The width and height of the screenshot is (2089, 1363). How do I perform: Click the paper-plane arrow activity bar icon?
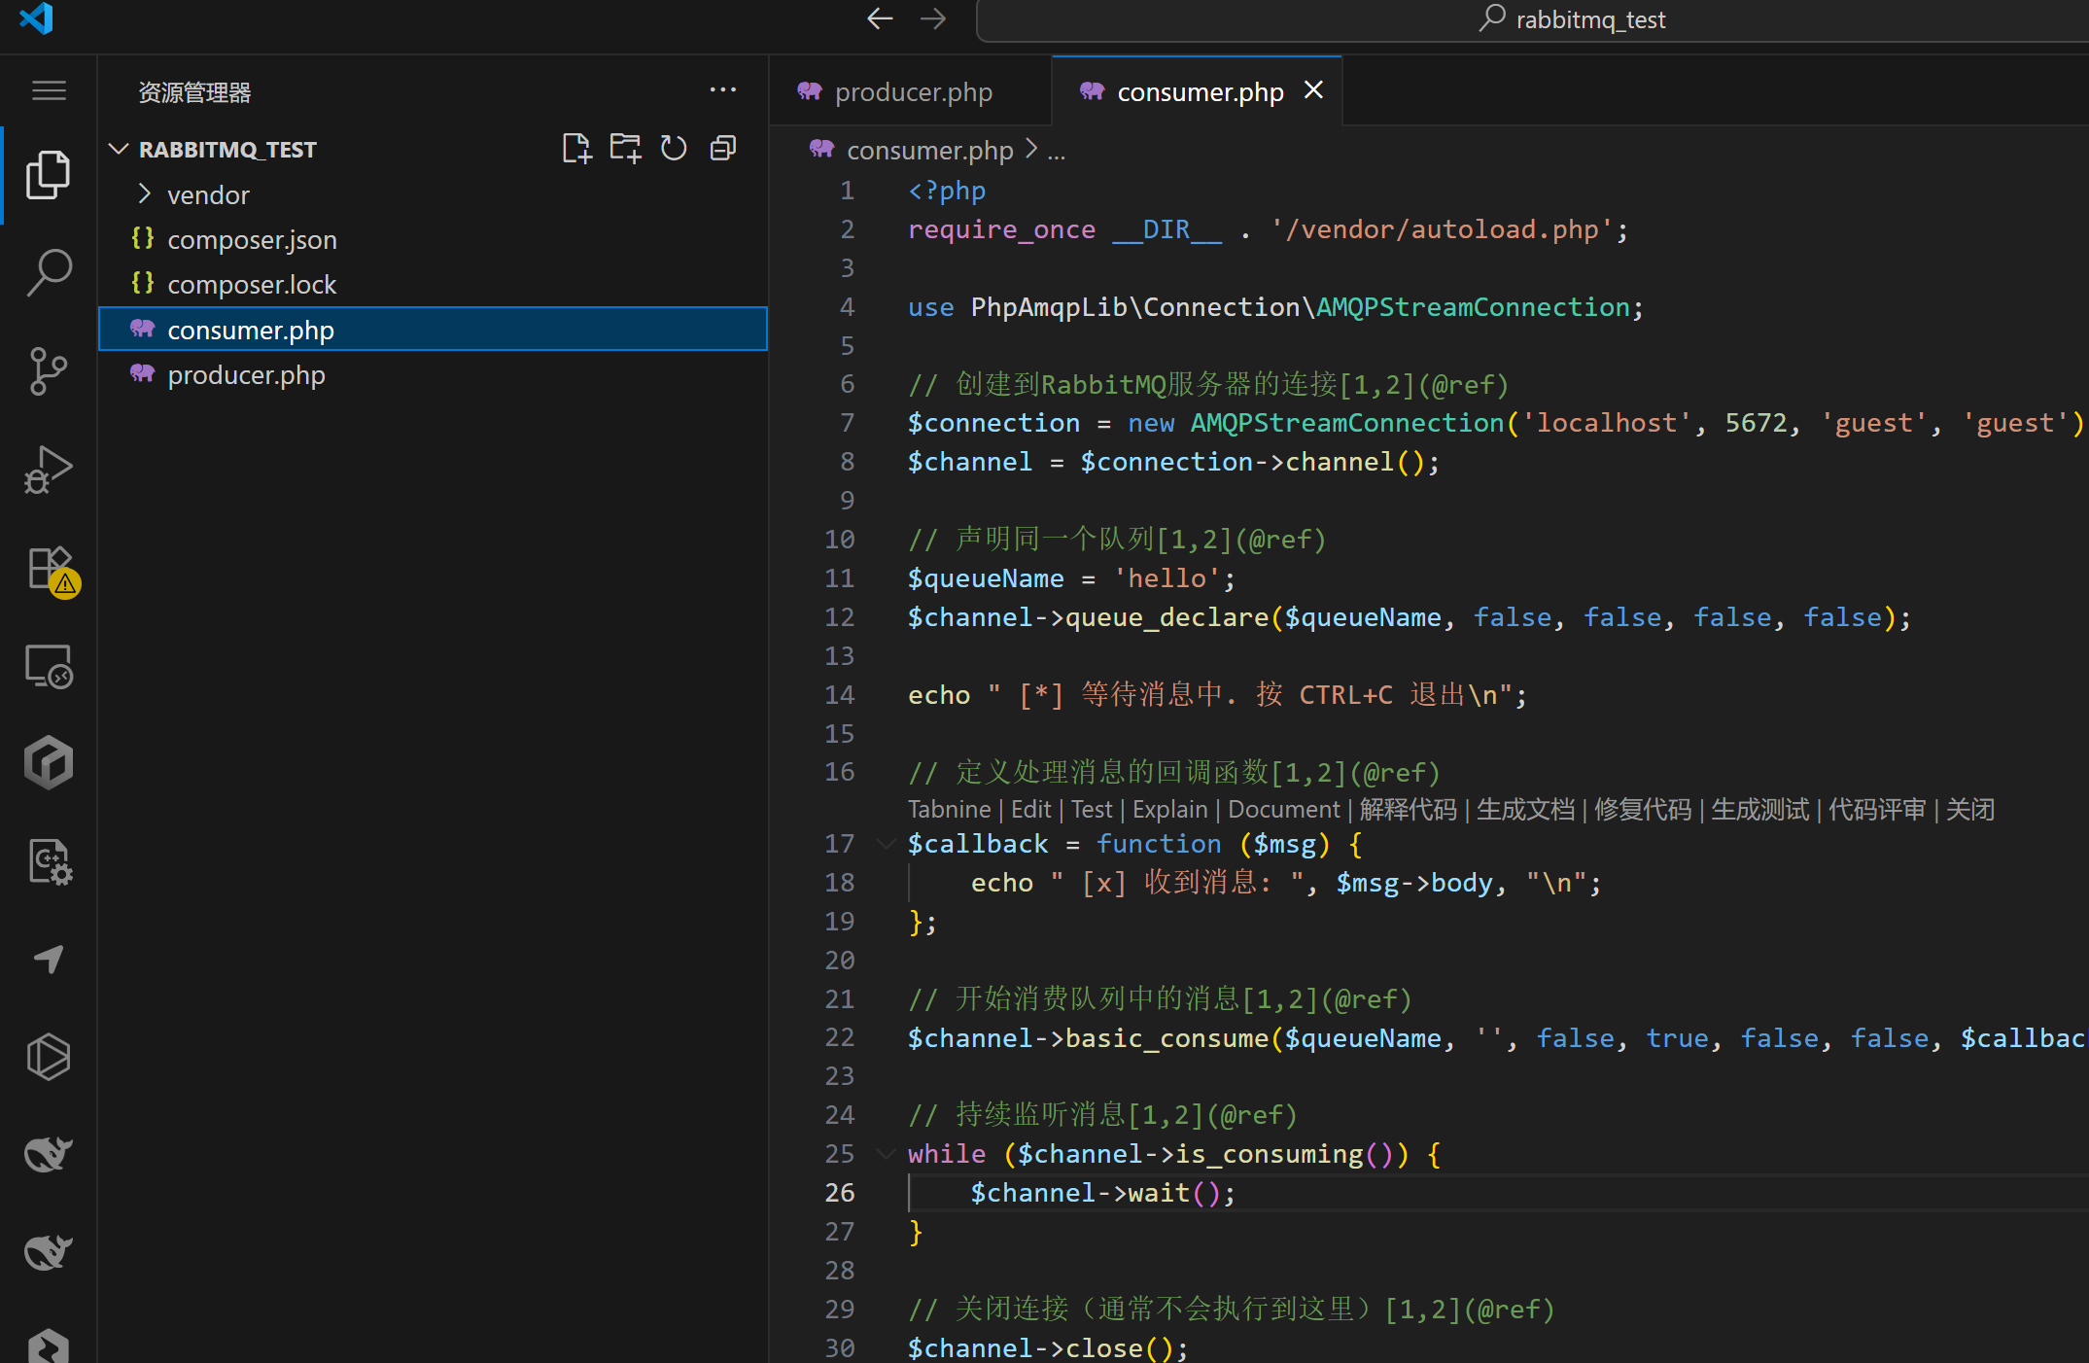49,960
